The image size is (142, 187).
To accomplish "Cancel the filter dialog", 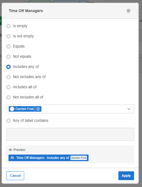I will click(15, 176).
